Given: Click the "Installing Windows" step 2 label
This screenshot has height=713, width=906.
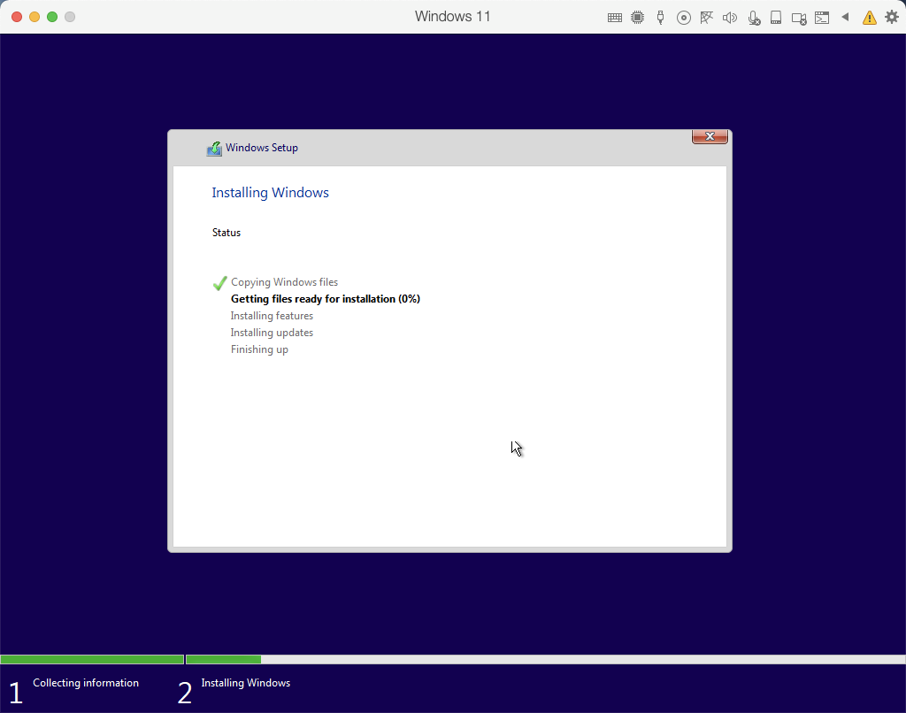Looking at the screenshot, I should [246, 683].
